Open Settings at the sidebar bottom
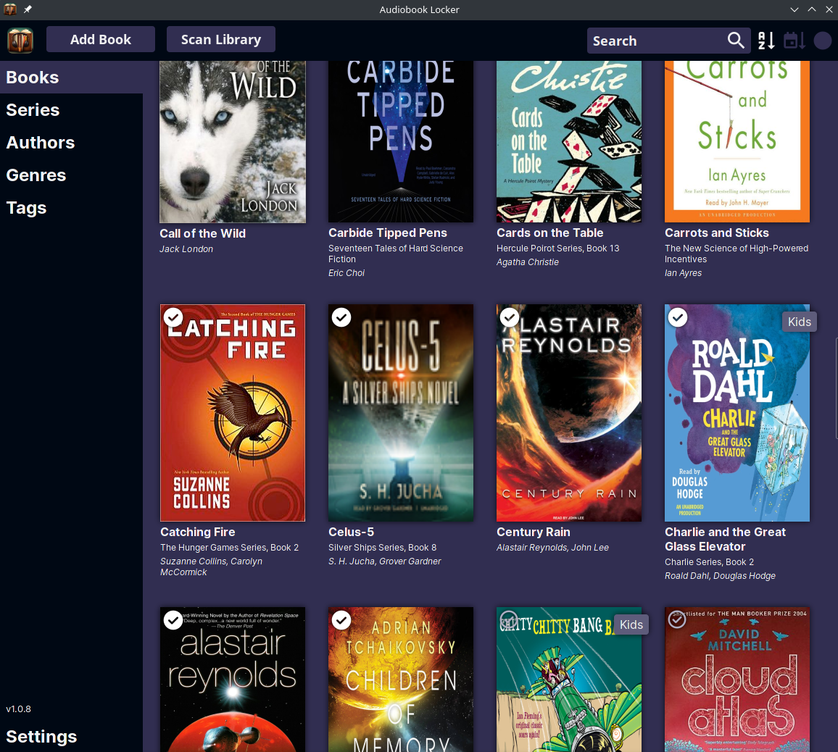The image size is (838, 752). pos(41,737)
